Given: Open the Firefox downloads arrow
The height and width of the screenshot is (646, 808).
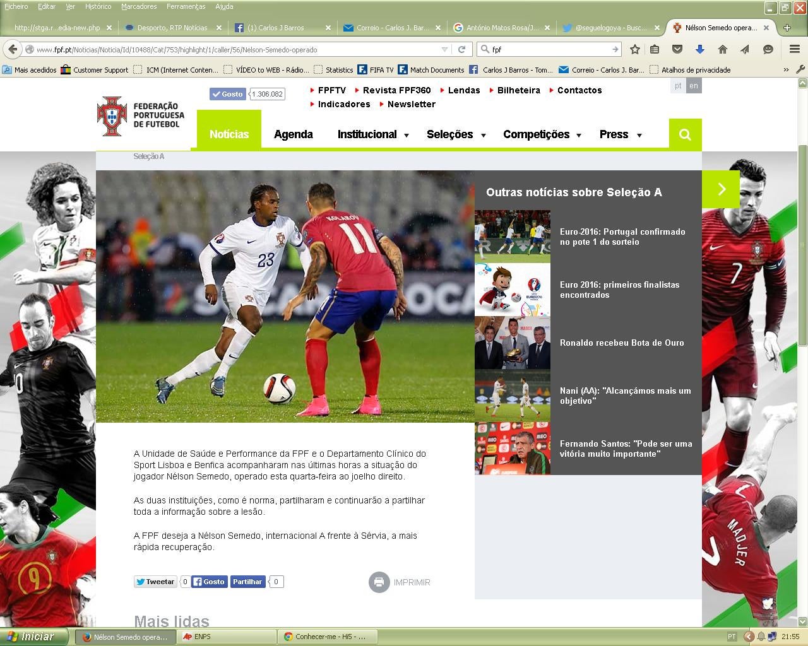Looking at the screenshot, I should point(699,49).
